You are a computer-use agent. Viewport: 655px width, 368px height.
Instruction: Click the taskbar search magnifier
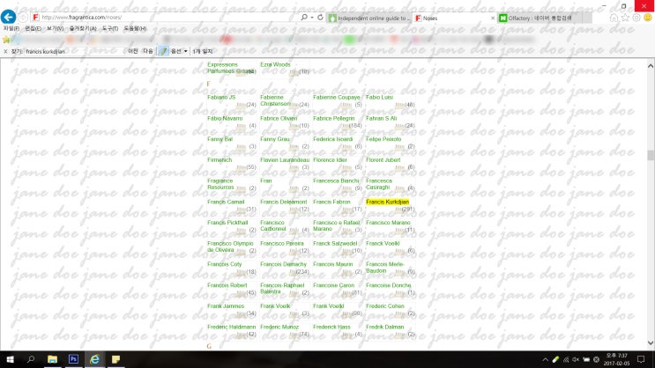31,359
